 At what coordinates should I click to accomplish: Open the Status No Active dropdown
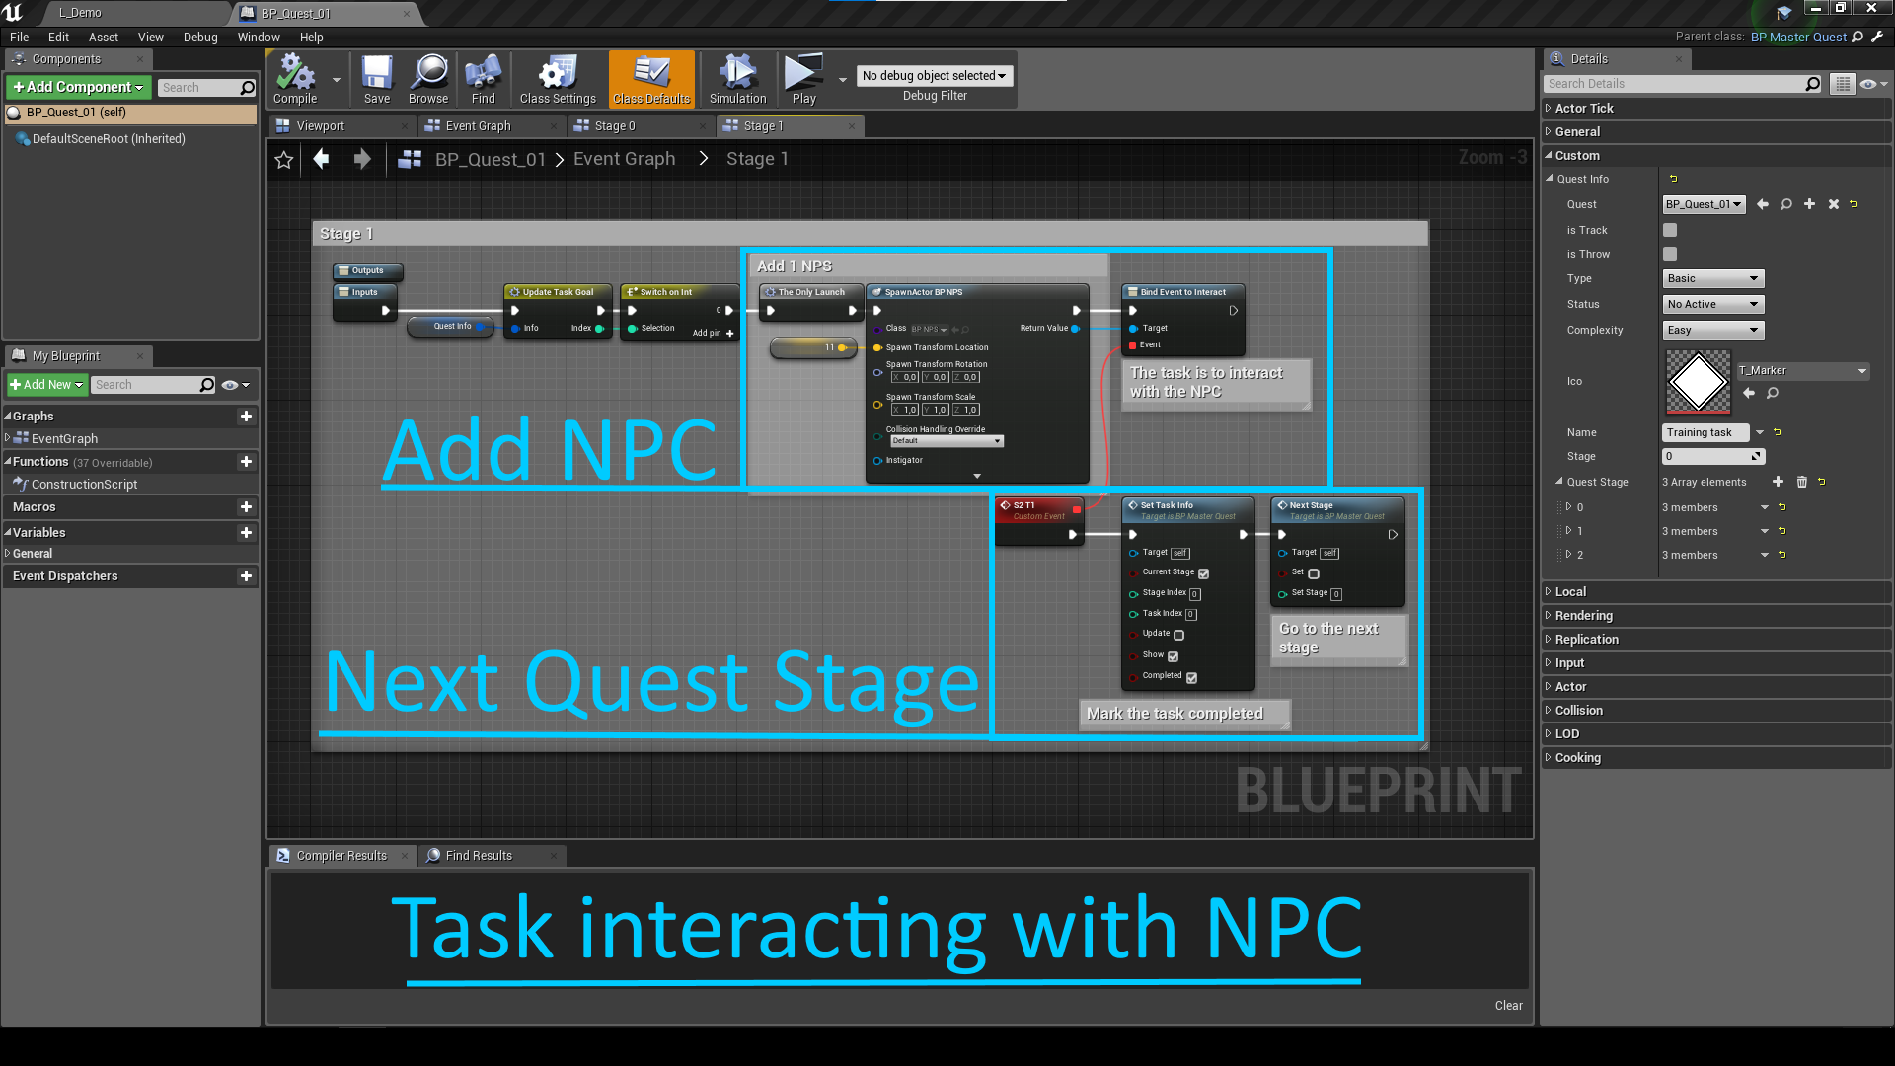click(1712, 304)
